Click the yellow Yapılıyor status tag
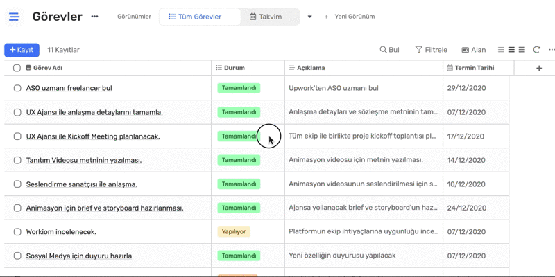This screenshot has width=555, height=277. 234,232
